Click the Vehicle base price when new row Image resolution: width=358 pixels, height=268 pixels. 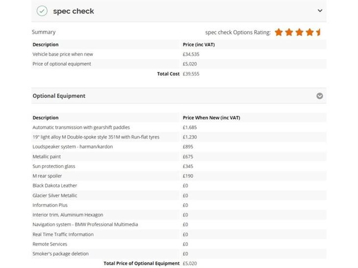click(179, 54)
